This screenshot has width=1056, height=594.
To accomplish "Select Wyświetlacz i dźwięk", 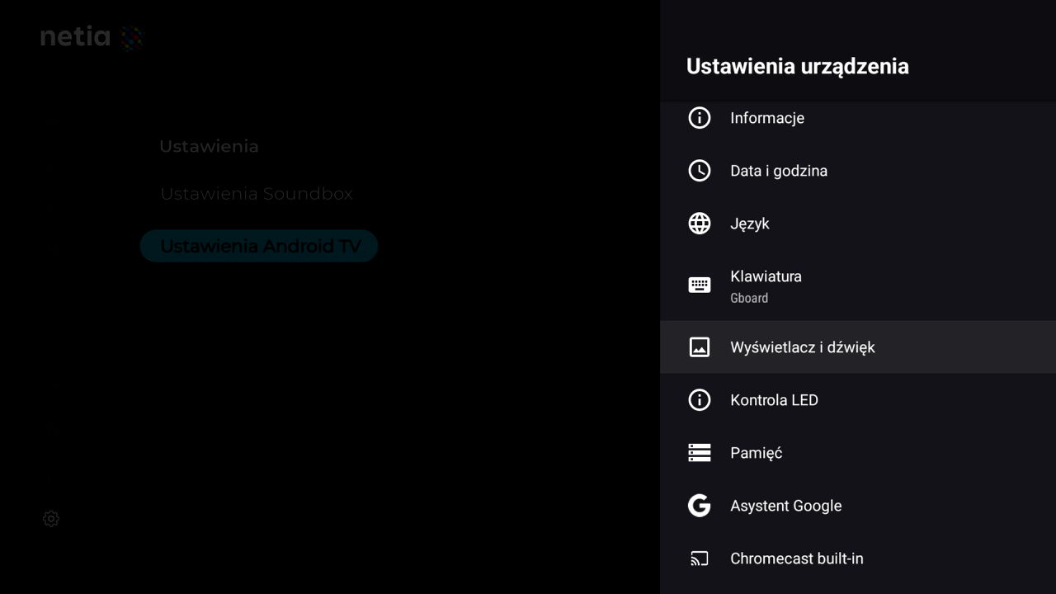I will (858, 347).
